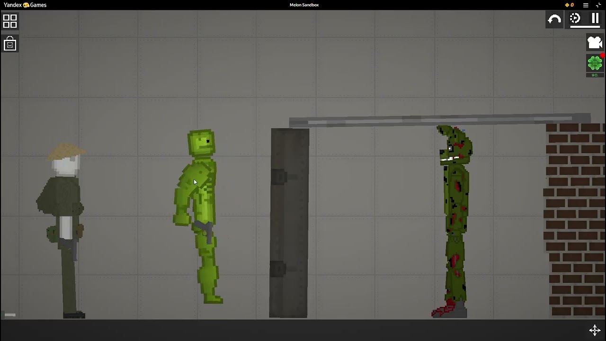The width and height of the screenshot is (606, 341).
Task: Open the camera recording tool
Action: click(x=595, y=43)
